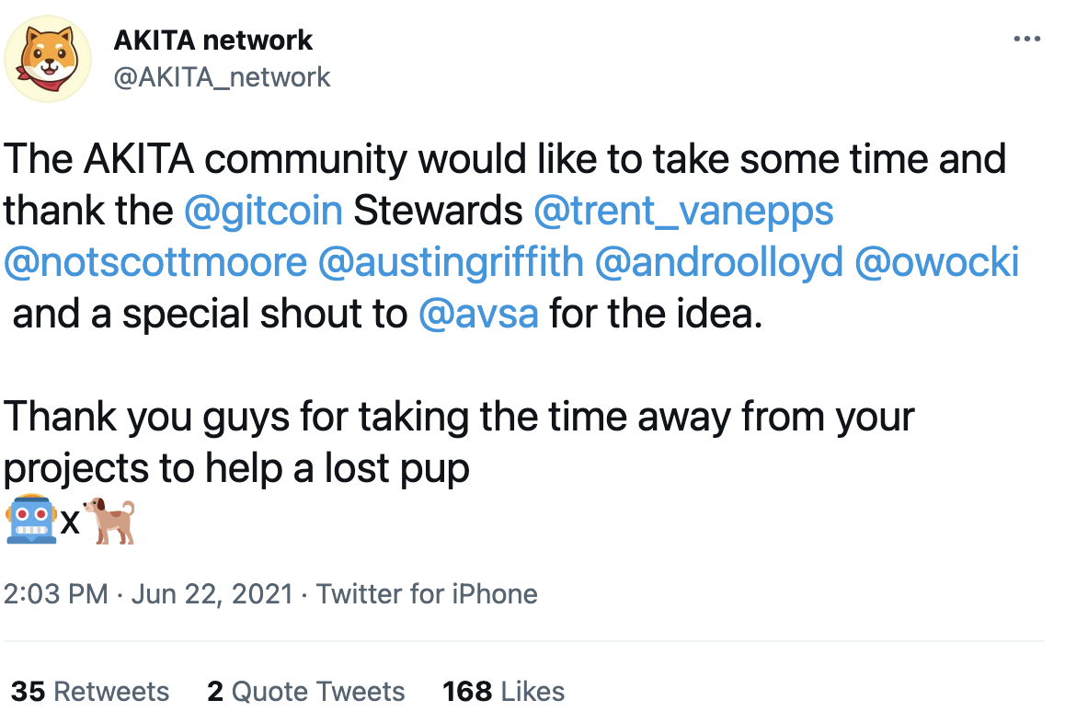View the 168 Likes list
1065x723 pixels.
point(503,691)
